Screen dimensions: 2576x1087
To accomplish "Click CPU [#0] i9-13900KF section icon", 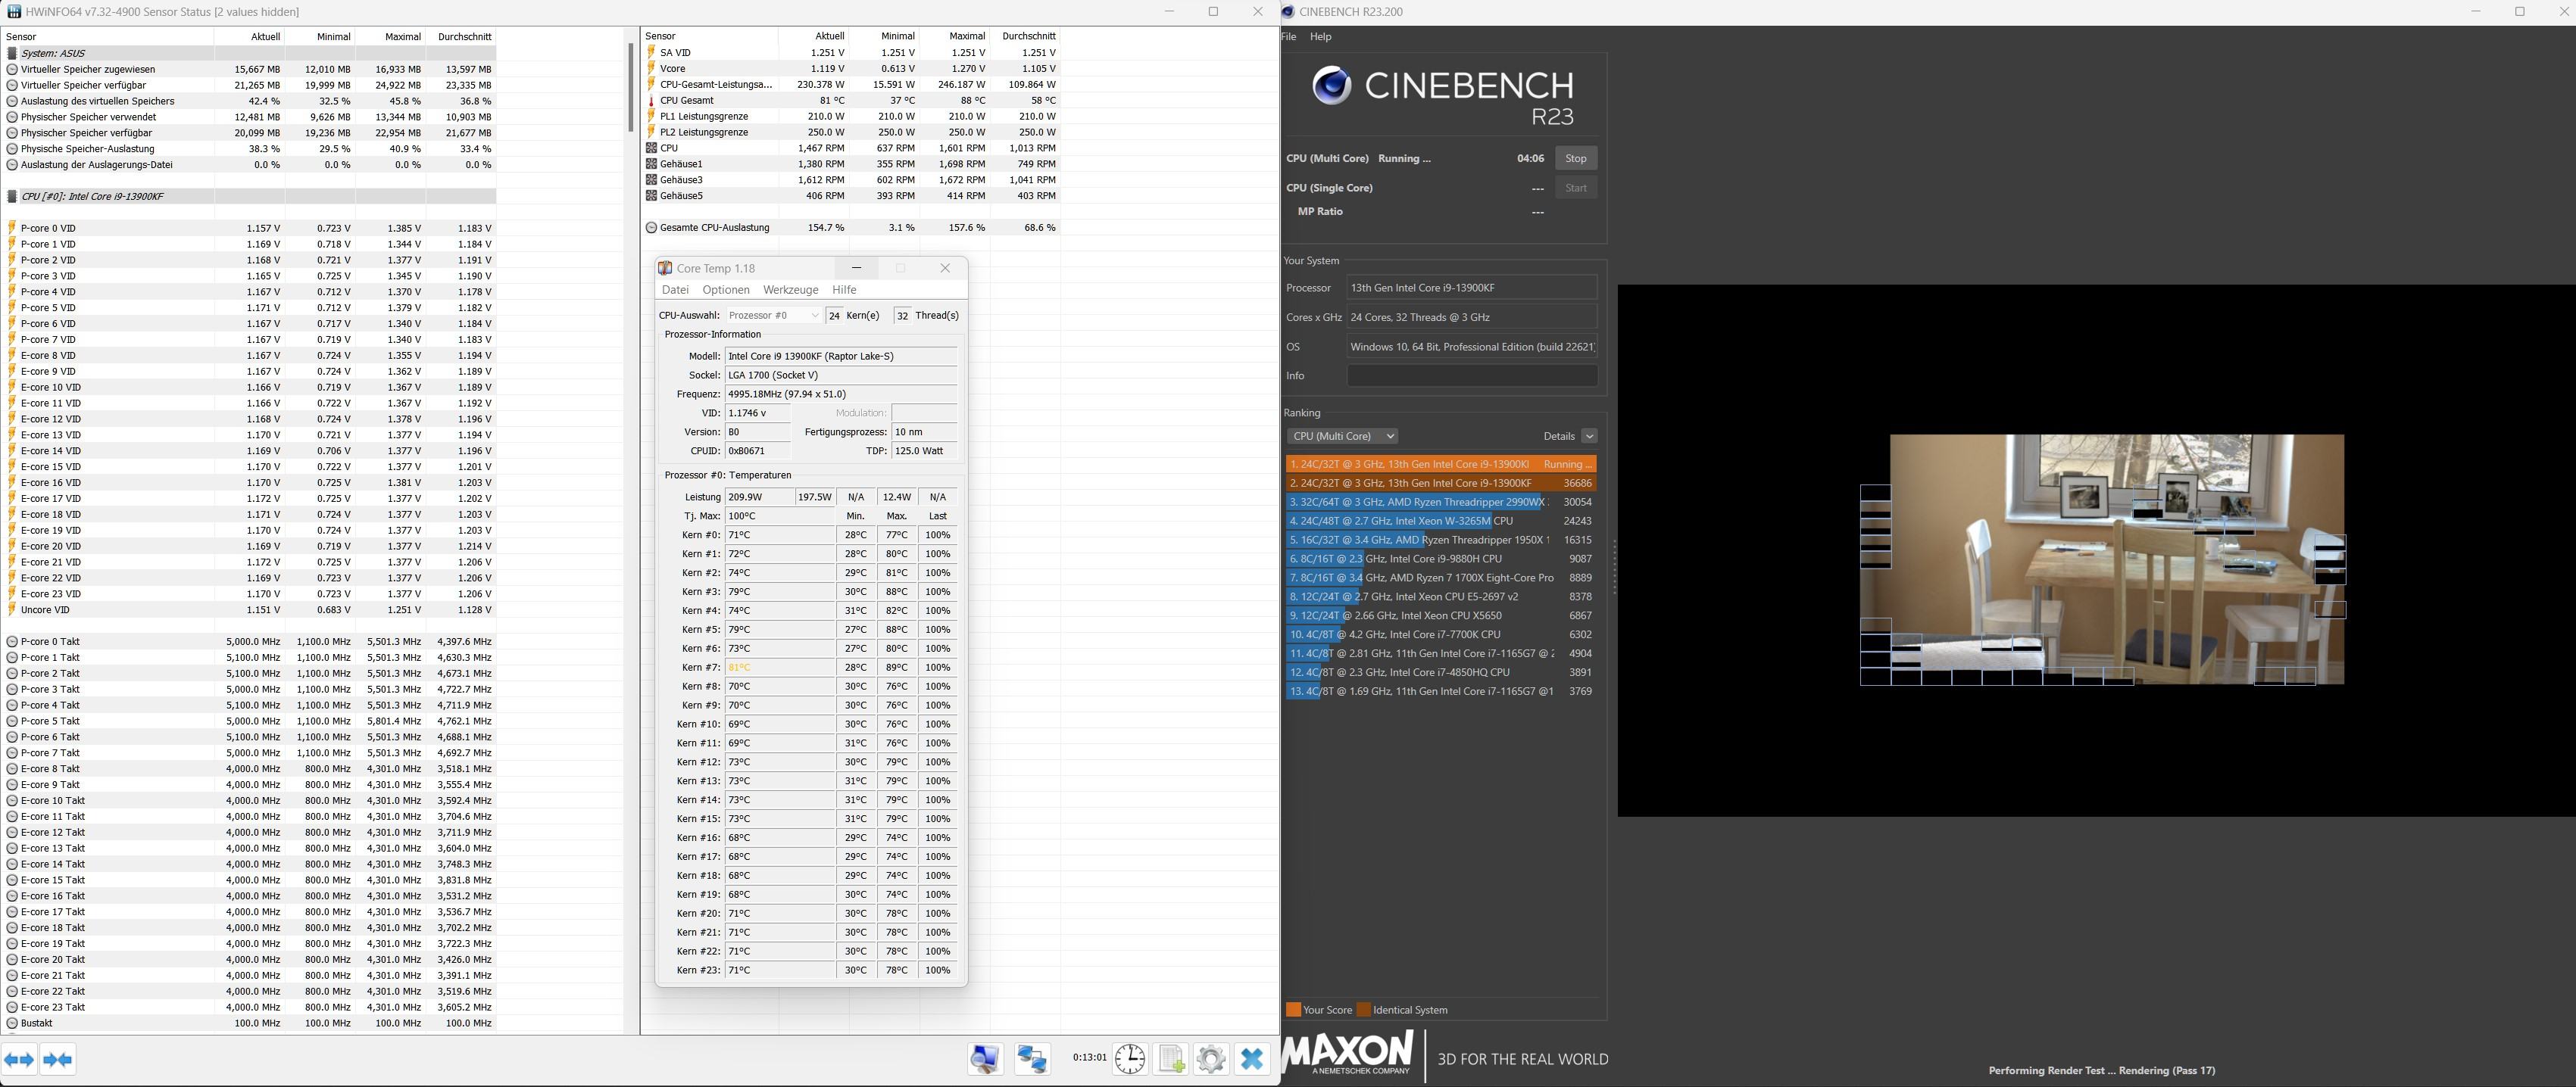I will (x=12, y=197).
